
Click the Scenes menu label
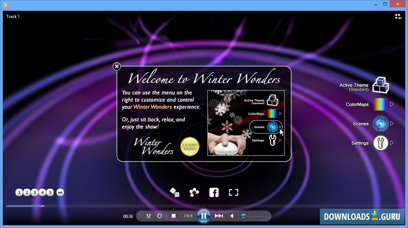click(361, 124)
